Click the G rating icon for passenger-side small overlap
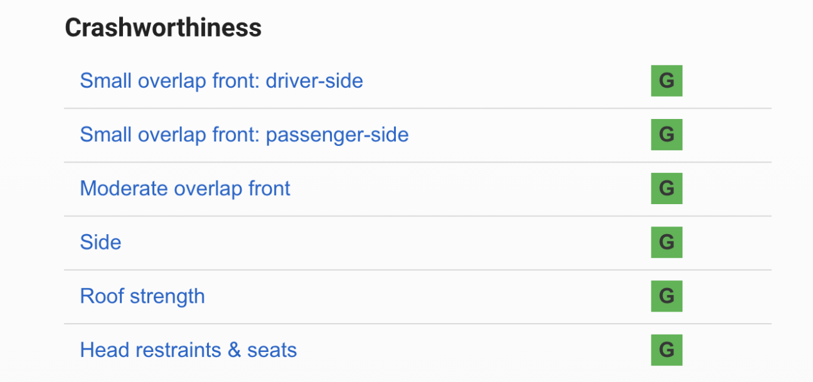The width and height of the screenshot is (813, 382). (666, 134)
